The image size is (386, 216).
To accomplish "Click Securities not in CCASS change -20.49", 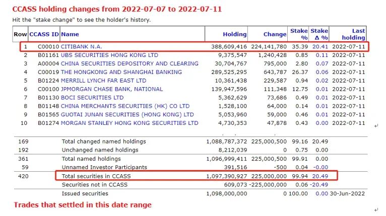I will 319,185.
